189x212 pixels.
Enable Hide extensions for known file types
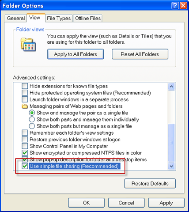pyautogui.click(x=25, y=86)
